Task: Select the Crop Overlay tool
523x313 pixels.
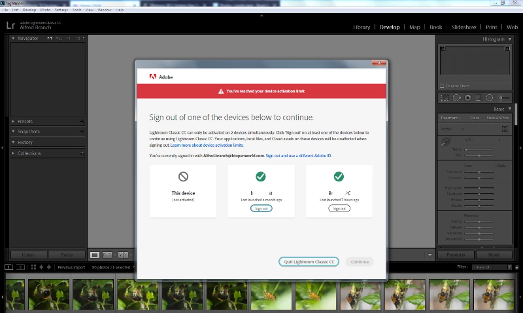Action: pos(445,98)
